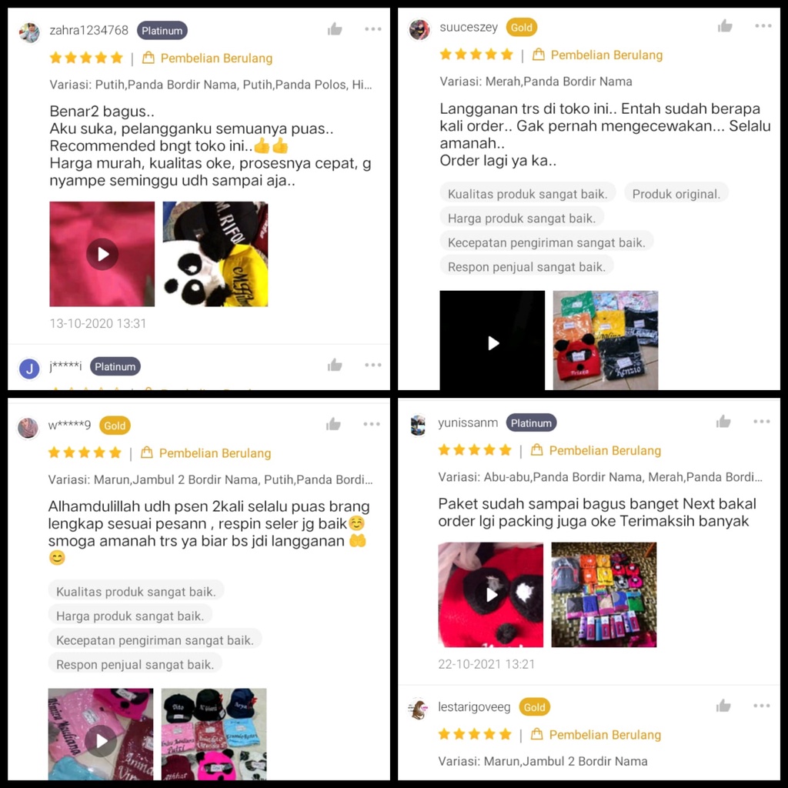Like lestarigoveeg's review with thumbs-up

pyautogui.click(x=723, y=706)
